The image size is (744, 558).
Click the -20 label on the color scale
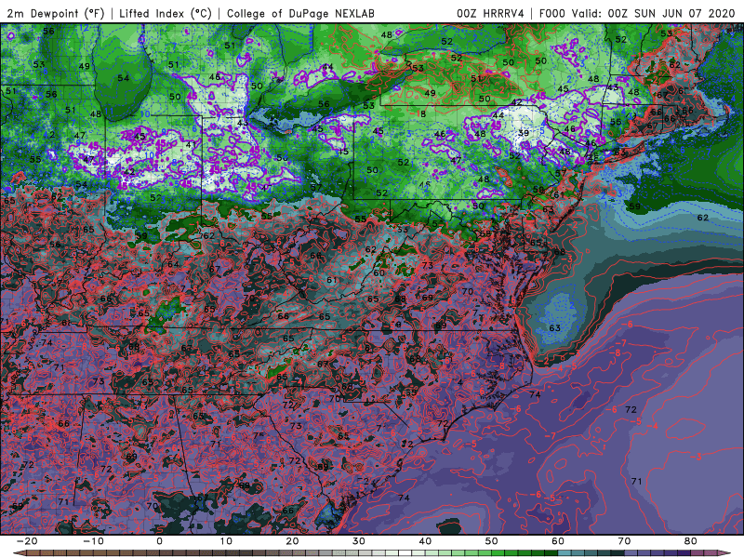click(x=27, y=541)
